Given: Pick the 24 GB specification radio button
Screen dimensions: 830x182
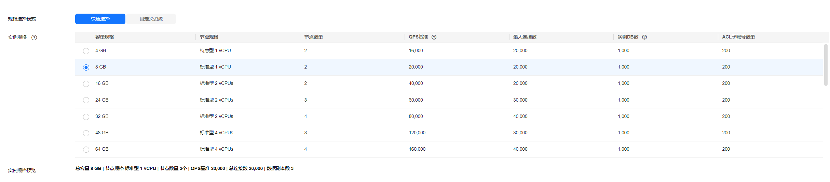Looking at the screenshot, I should [x=86, y=100].
